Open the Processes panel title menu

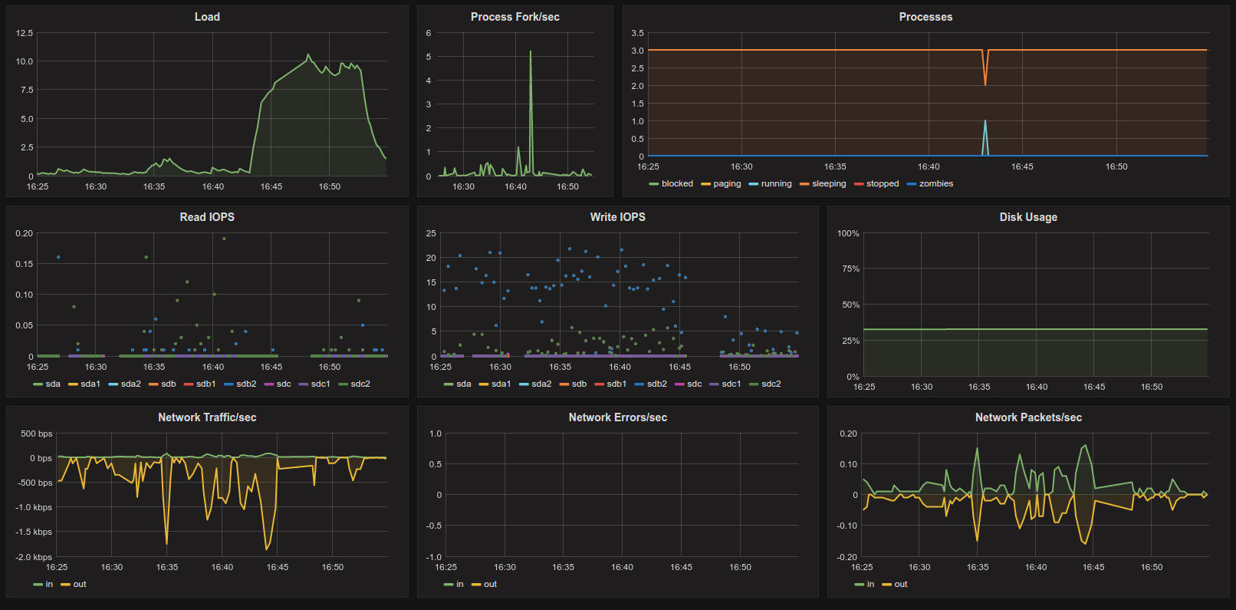[925, 17]
